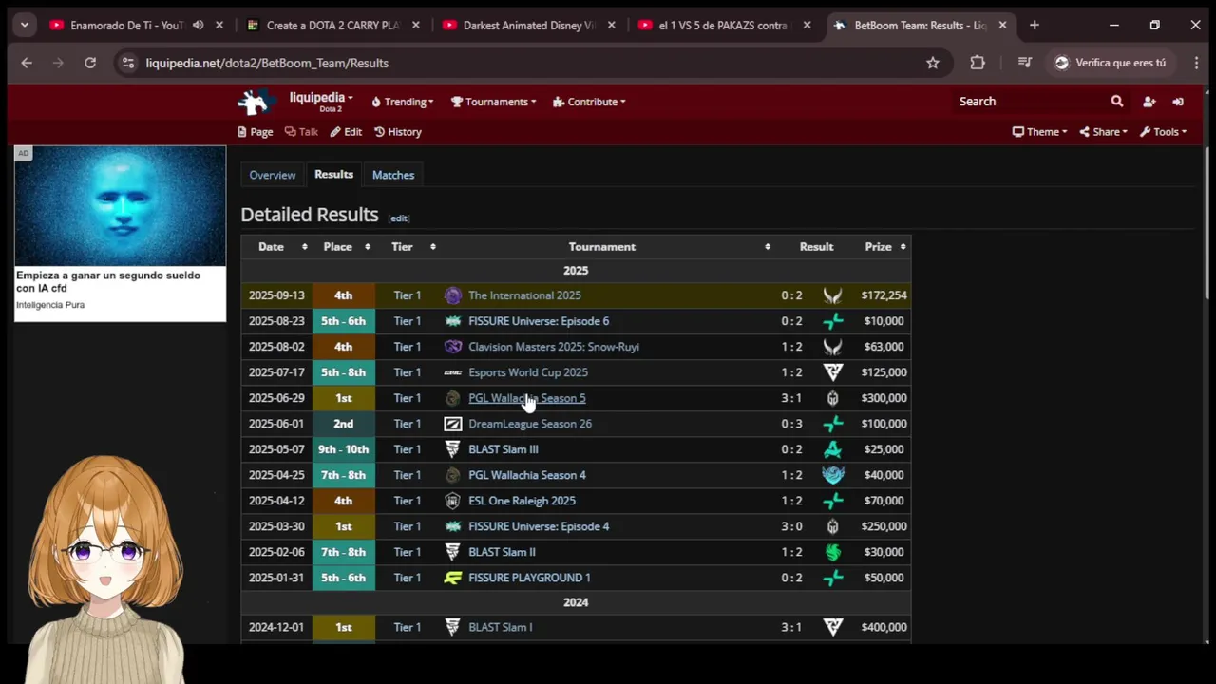Expand the Trending menu
The width and height of the screenshot is (1216, 684).
pyautogui.click(x=403, y=102)
